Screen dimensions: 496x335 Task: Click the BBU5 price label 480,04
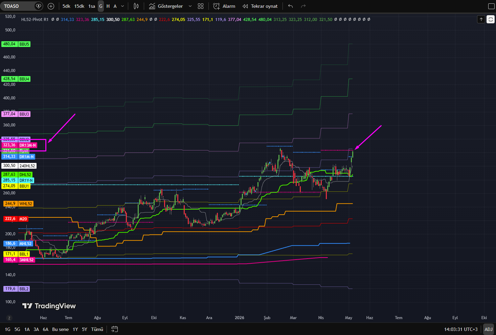[x=16, y=44]
